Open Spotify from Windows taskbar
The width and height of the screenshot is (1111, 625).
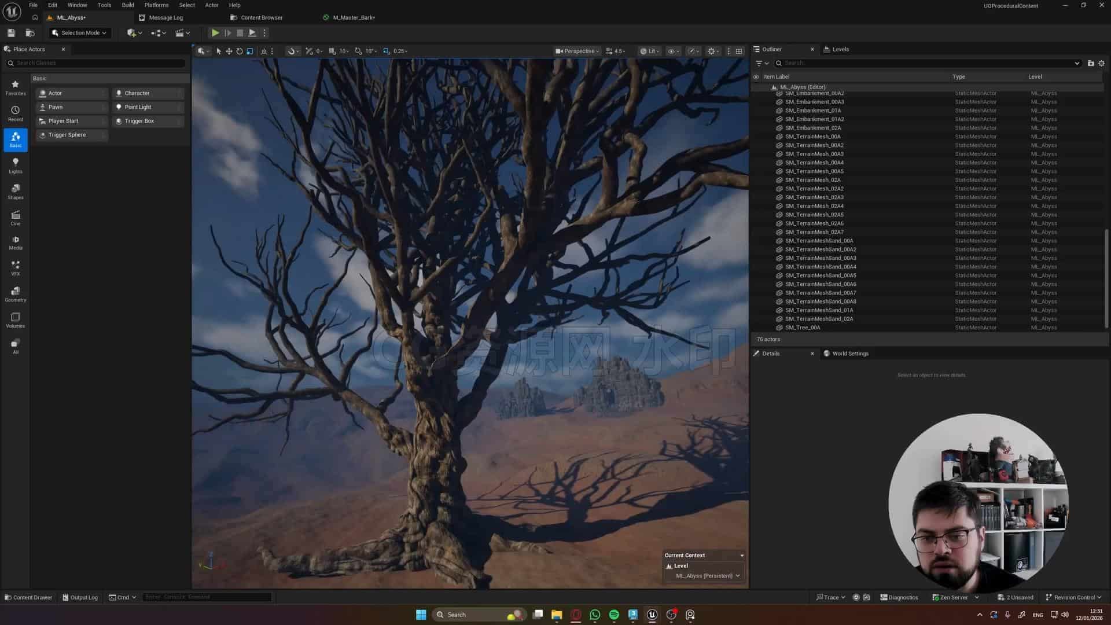coord(614,615)
